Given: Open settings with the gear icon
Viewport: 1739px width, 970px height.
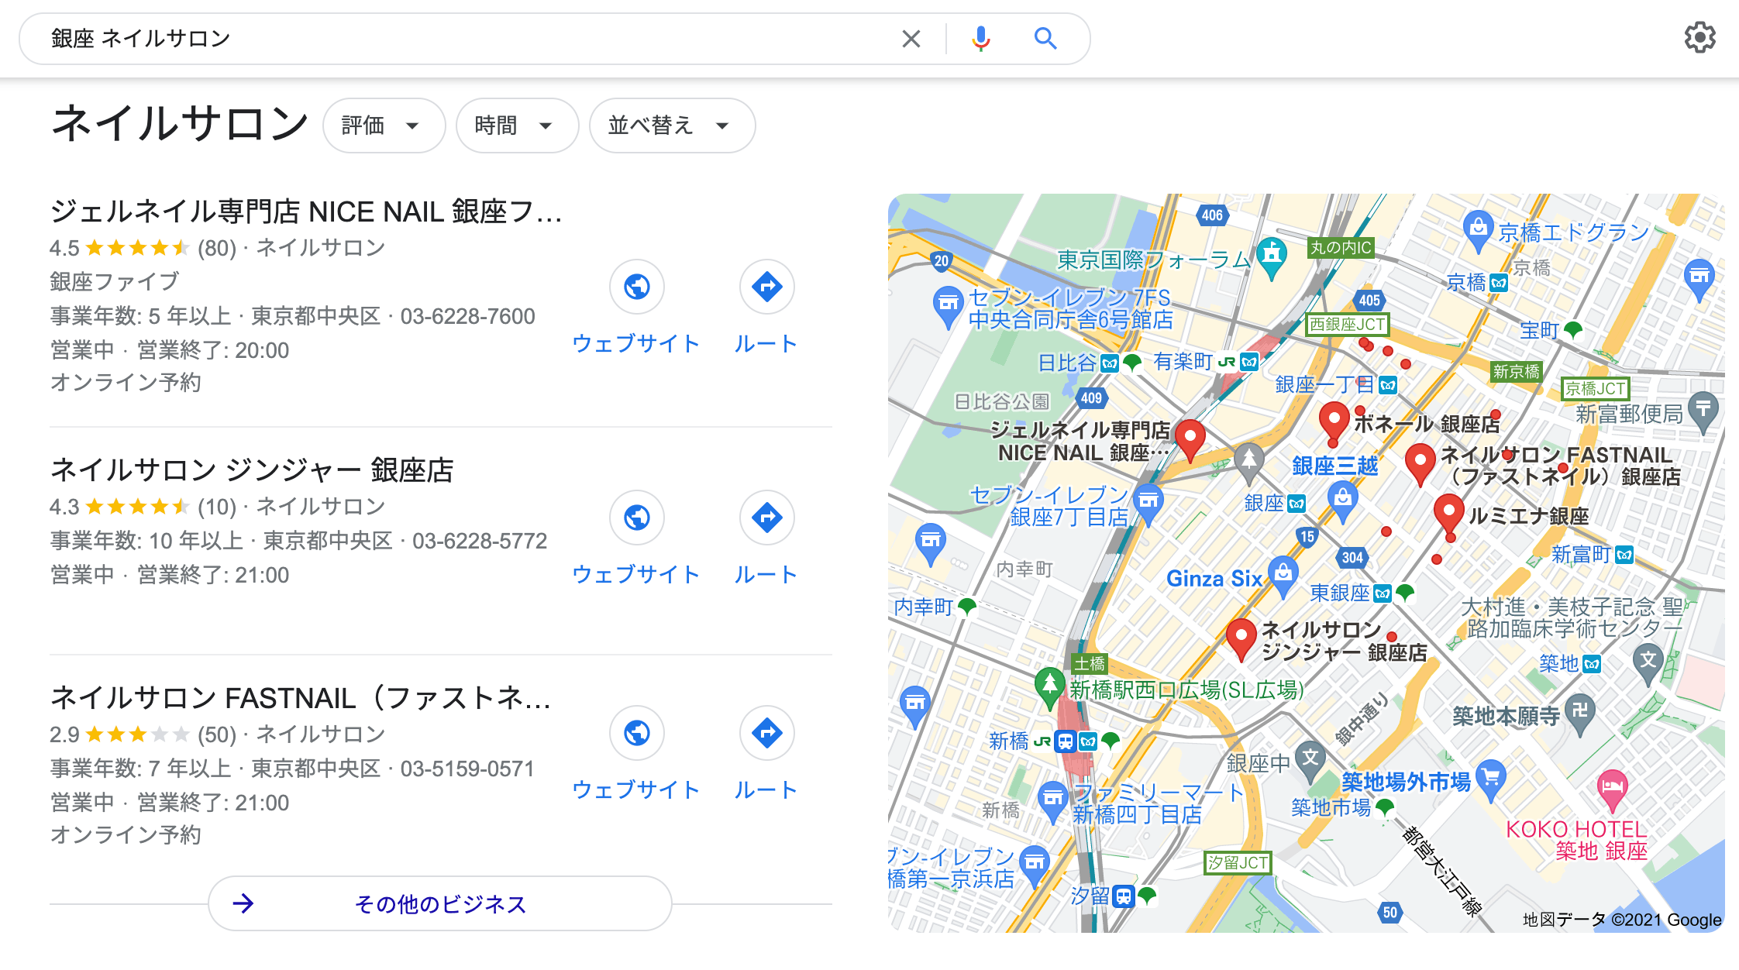Looking at the screenshot, I should (1699, 37).
